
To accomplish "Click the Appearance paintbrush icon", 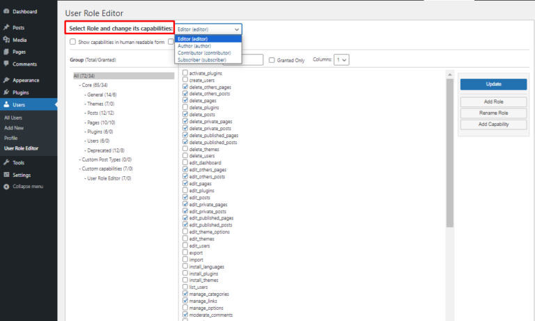I will (6, 80).
